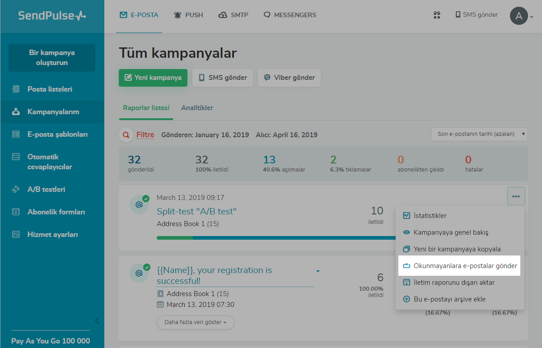Click Address Book 1 (15) under Split-test
542x348 pixels.
tap(188, 224)
